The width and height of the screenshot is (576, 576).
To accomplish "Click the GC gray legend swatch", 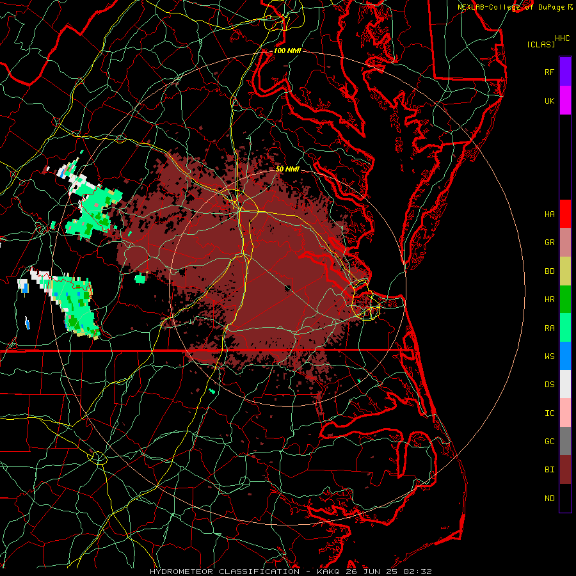I will (565, 441).
